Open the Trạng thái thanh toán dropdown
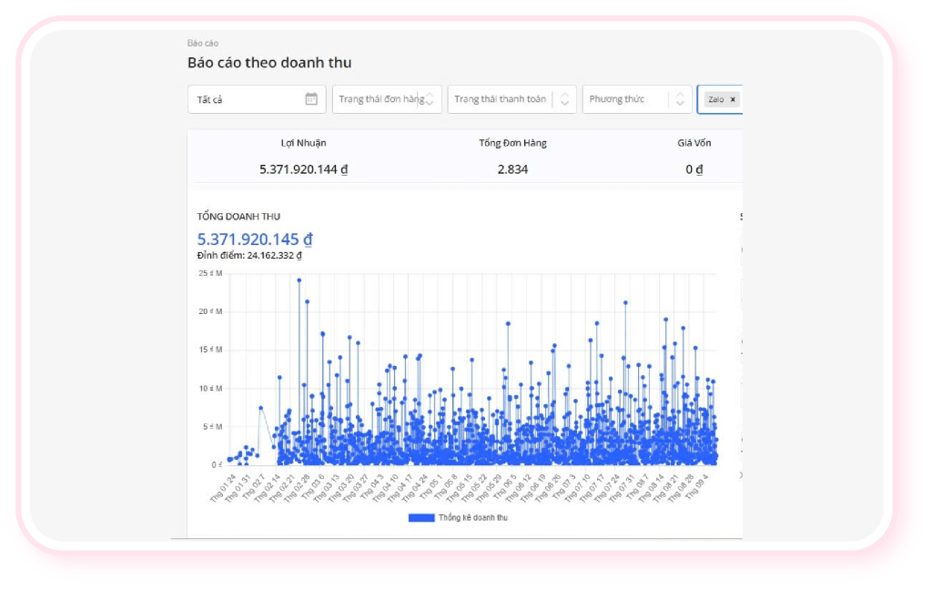This screenshot has width=932, height=590. pos(500,99)
